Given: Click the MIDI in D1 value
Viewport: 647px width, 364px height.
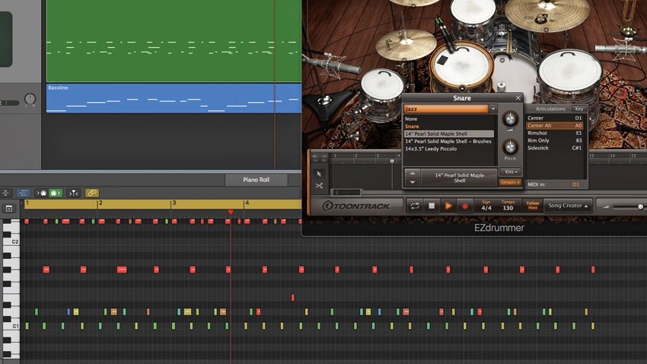Looking at the screenshot, I should (x=575, y=184).
